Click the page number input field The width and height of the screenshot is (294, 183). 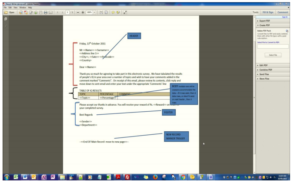coord(67,13)
